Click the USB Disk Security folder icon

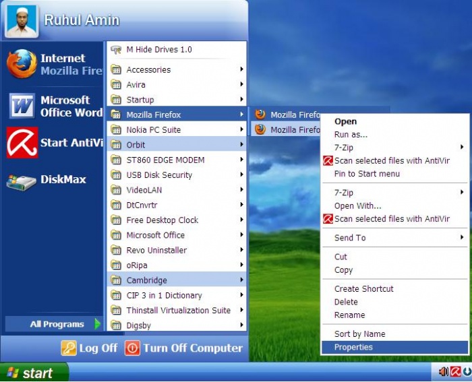(x=116, y=174)
